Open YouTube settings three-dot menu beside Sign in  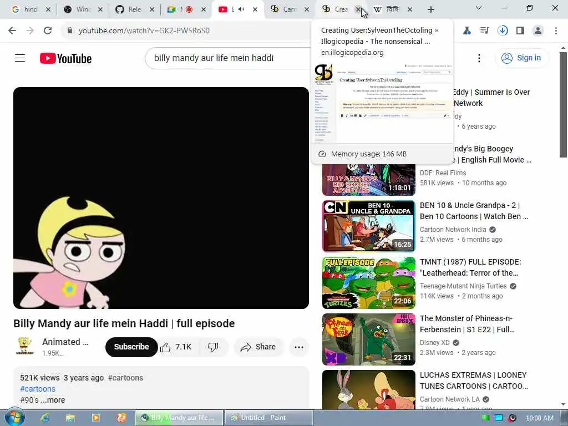coord(479,58)
